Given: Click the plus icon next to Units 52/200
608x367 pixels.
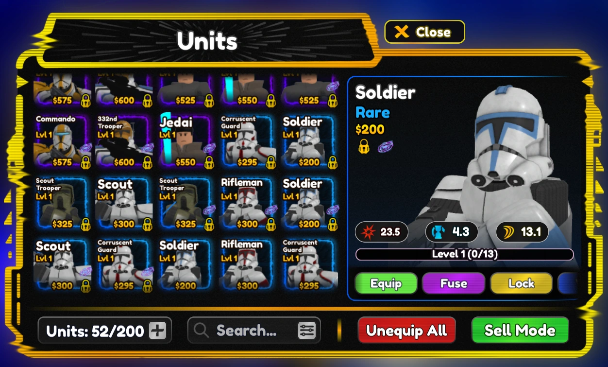Looking at the screenshot, I should point(157,331).
